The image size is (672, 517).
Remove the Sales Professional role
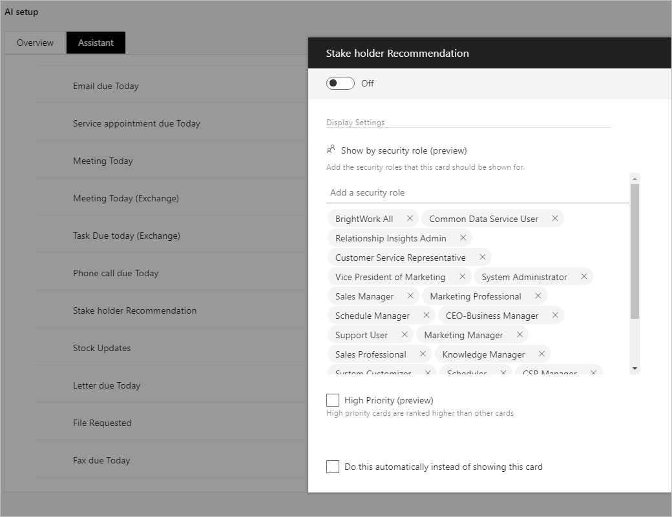pos(423,354)
